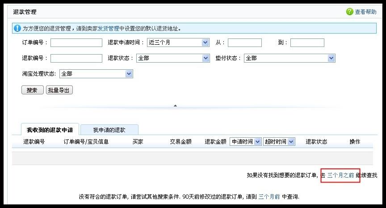386x208 pixels.
Task: Collapse the search panel with the small triangle
Action: [175, 106]
